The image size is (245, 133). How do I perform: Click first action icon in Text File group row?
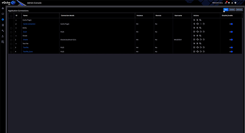tap(194, 44)
